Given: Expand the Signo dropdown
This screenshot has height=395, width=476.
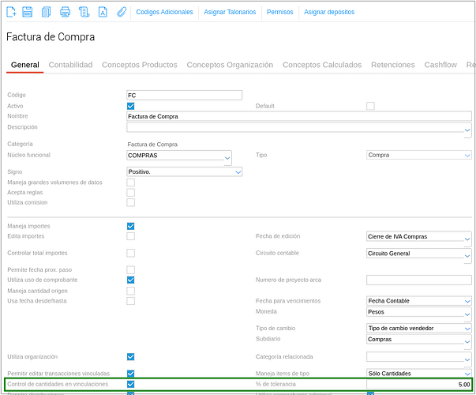Looking at the screenshot, I should tap(238, 171).
